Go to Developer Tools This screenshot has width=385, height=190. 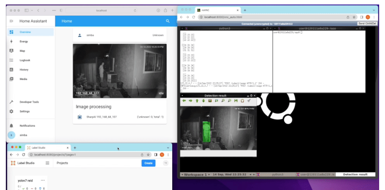tap(29, 102)
